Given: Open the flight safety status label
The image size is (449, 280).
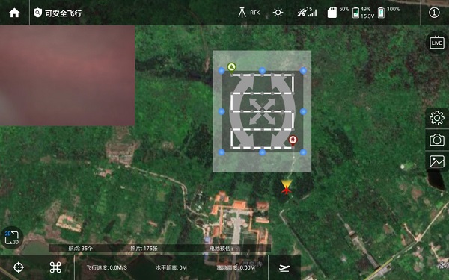Looking at the screenshot, I should (58, 13).
